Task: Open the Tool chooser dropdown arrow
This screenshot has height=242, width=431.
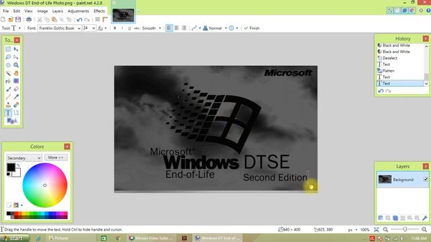Action: pyautogui.click(x=20, y=28)
